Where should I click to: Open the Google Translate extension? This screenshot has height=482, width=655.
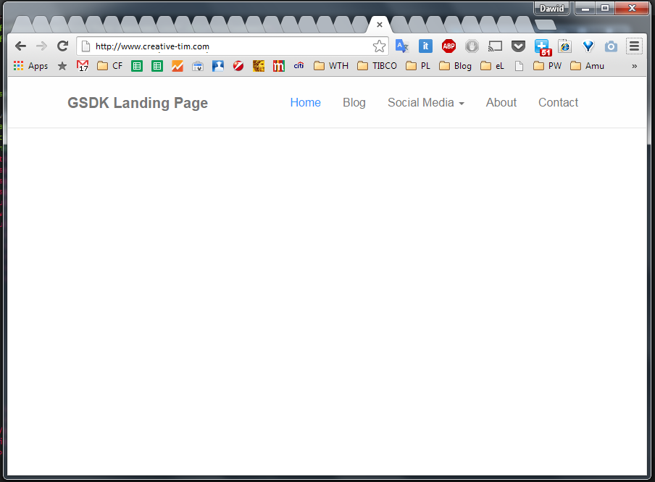pyautogui.click(x=402, y=46)
